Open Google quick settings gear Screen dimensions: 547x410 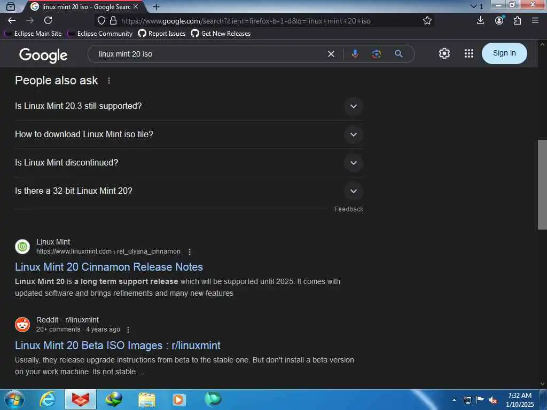444,53
